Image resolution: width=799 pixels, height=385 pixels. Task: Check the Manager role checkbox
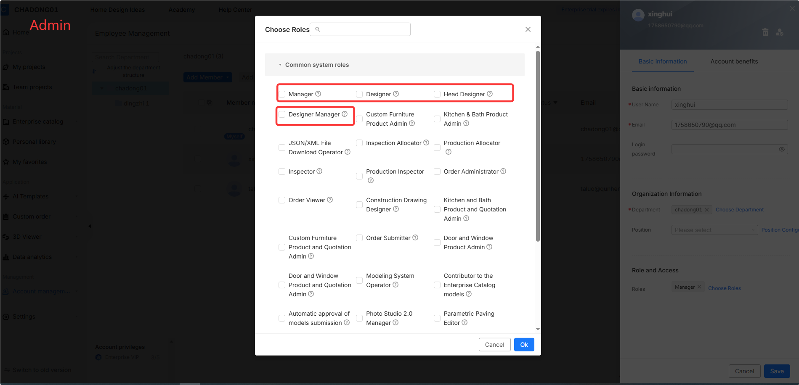coord(282,94)
